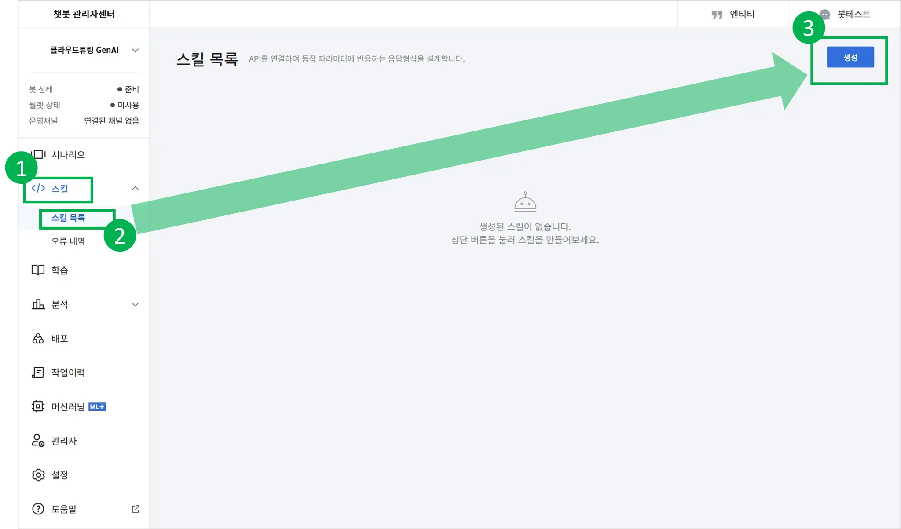Click the 작업이력 history icon
This screenshot has width=901, height=529.
pos(39,372)
